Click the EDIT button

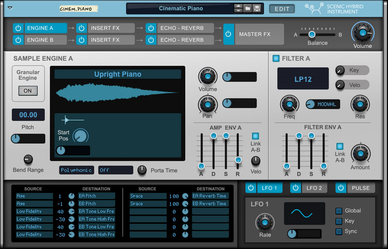click(x=282, y=9)
